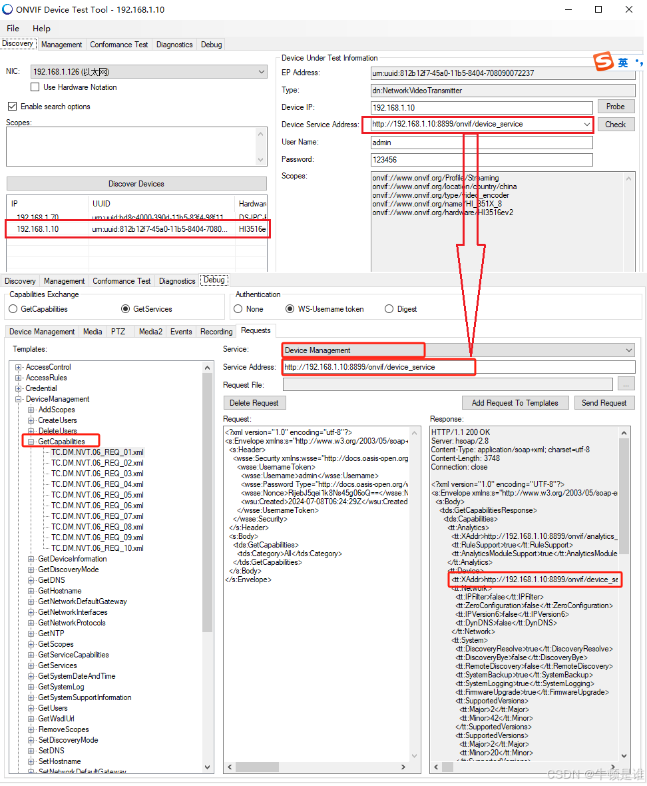Viewport: 647px width, 786px height.
Task: Toggle Use Hardware Notation checkbox
Action: [35, 87]
